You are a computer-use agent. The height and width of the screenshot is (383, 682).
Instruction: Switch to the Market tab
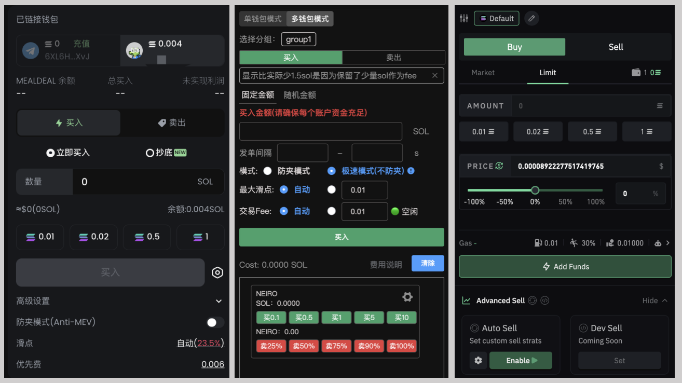(x=483, y=73)
